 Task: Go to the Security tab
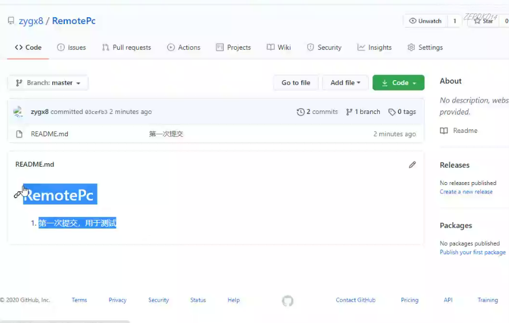coord(324,48)
